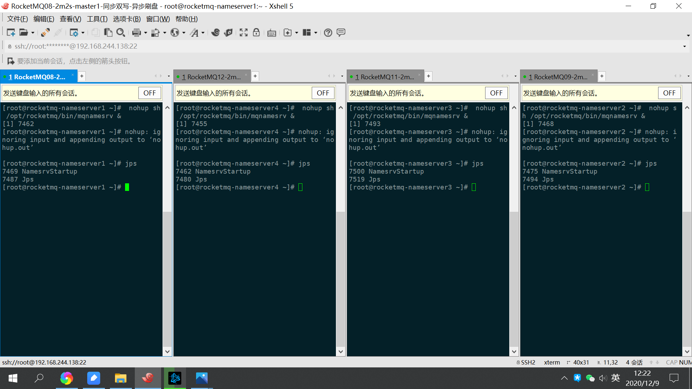
Task: Click the ssh address bar field
Action: [344, 46]
